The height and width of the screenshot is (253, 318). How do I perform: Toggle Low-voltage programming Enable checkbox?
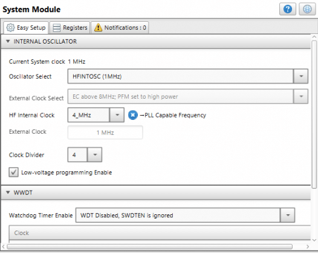pos(13,172)
